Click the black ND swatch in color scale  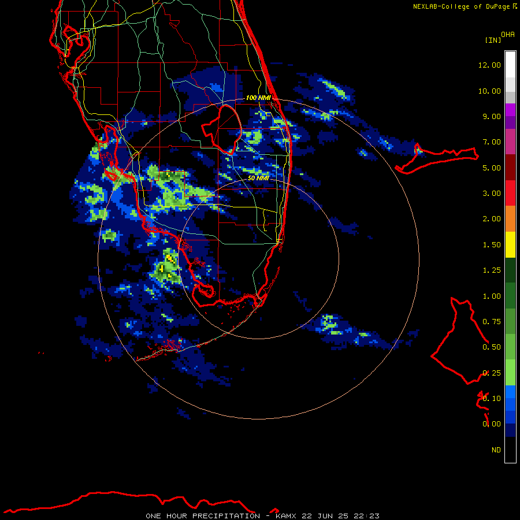click(510, 450)
